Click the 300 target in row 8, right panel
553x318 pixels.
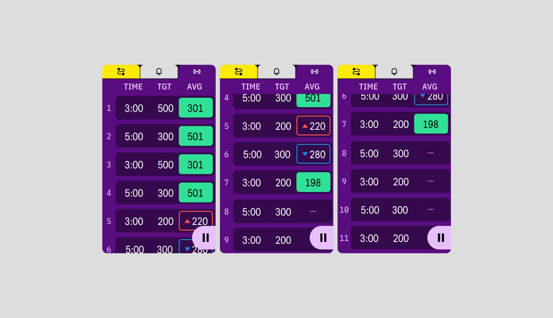tap(401, 153)
